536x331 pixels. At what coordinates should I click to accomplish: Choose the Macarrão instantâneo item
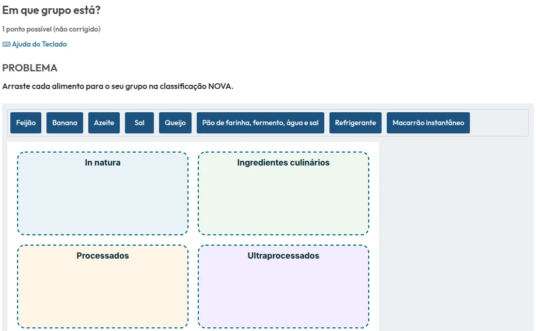pyautogui.click(x=428, y=123)
